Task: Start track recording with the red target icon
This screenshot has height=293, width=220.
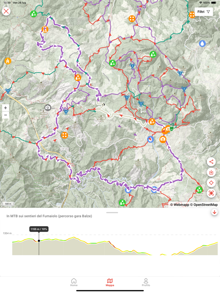Action: point(211,193)
